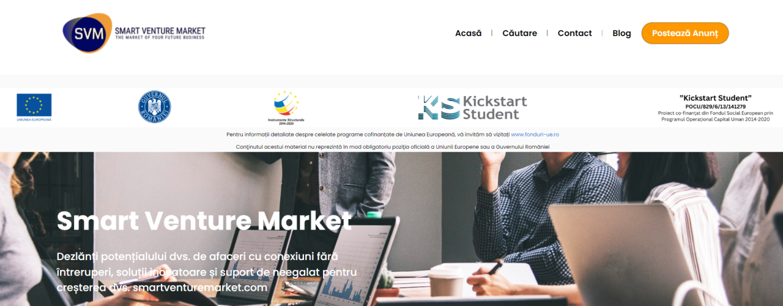The height and width of the screenshot is (306, 783).
Task: Click the Smart Venture Market logo text
Action: [160, 31]
